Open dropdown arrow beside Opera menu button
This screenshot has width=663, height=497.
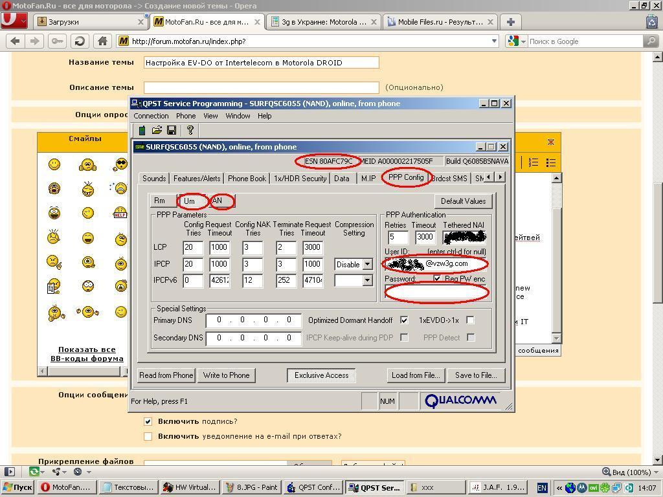[24, 21]
